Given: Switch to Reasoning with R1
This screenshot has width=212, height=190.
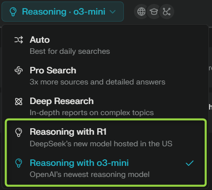Looking at the screenshot, I should (105, 138).
